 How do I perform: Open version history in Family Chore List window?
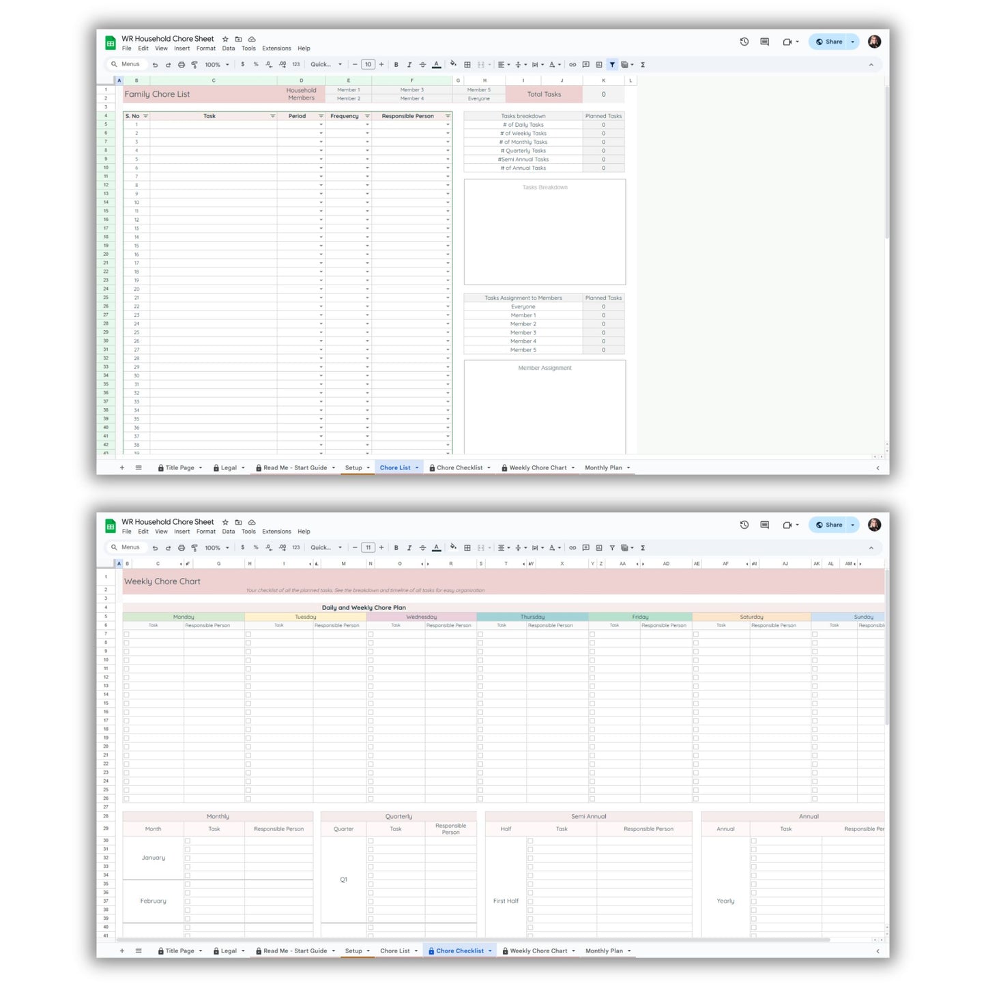[744, 42]
